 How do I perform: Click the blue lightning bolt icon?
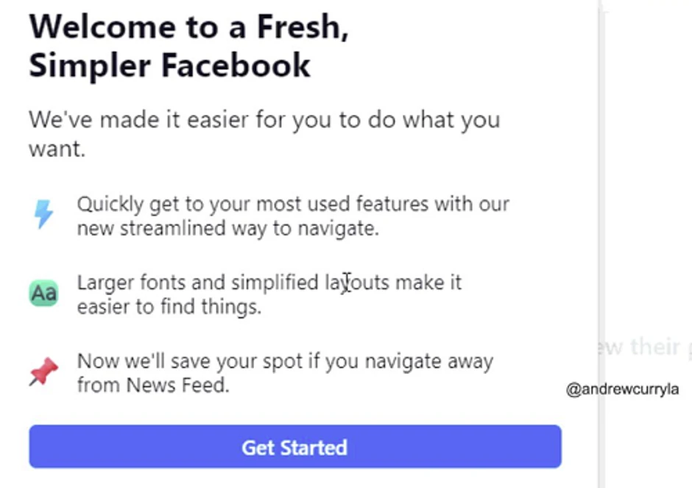44,215
